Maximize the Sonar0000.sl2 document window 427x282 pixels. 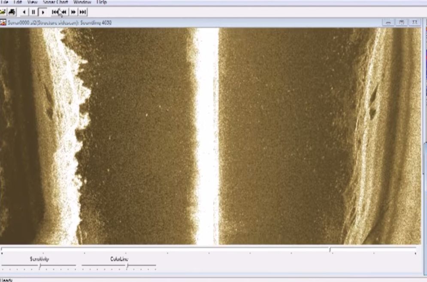tap(402, 22)
